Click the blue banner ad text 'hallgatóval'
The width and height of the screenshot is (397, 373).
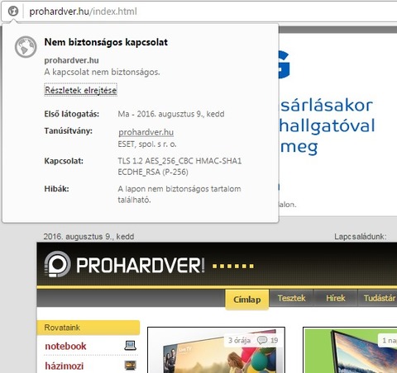click(328, 126)
